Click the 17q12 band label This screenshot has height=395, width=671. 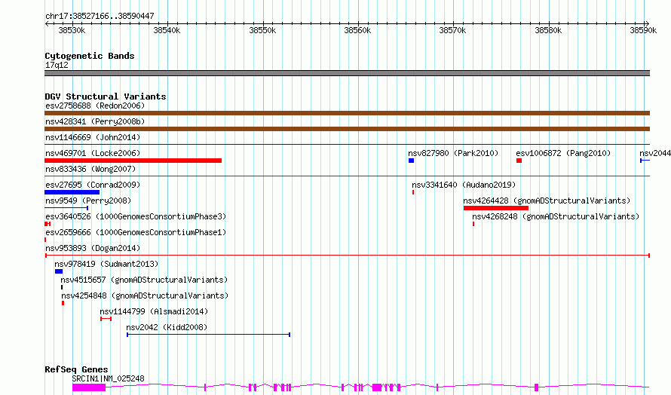[57, 65]
